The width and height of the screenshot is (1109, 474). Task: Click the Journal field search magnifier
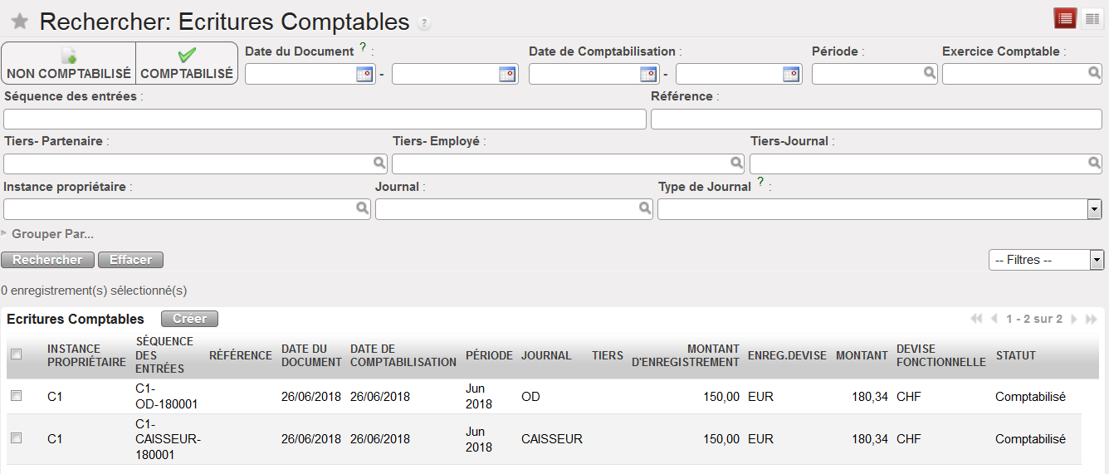[x=645, y=209]
